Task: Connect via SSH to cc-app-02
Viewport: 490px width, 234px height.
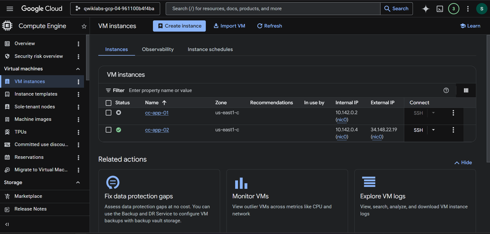Action: pos(418,130)
